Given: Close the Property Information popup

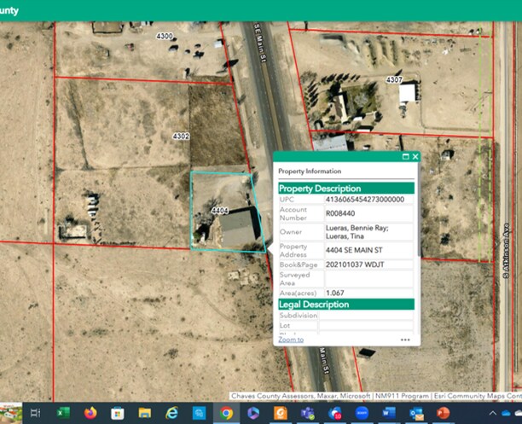Looking at the screenshot, I should 415,157.
